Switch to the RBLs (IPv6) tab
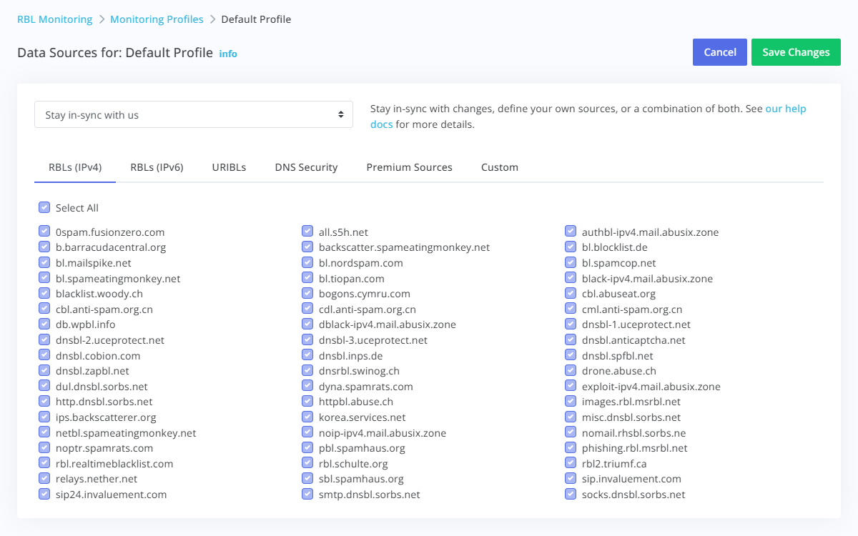The height and width of the screenshot is (536, 858). pos(157,167)
